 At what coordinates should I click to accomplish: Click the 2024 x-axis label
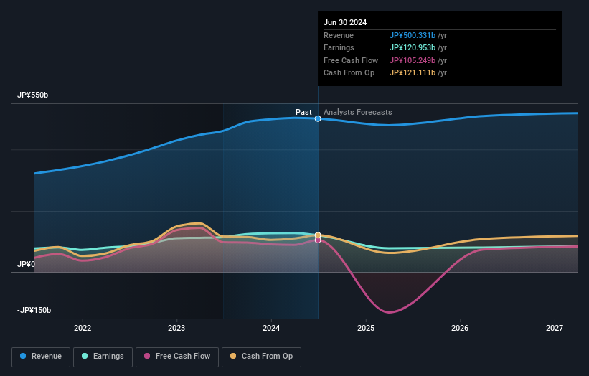coord(271,328)
